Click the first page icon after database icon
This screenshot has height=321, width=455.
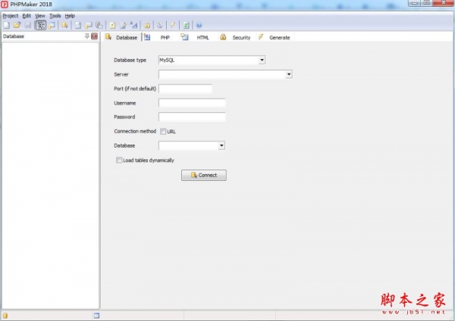[78, 25]
